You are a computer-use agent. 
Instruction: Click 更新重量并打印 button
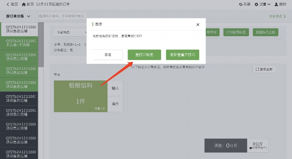click(x=183, y=55)
